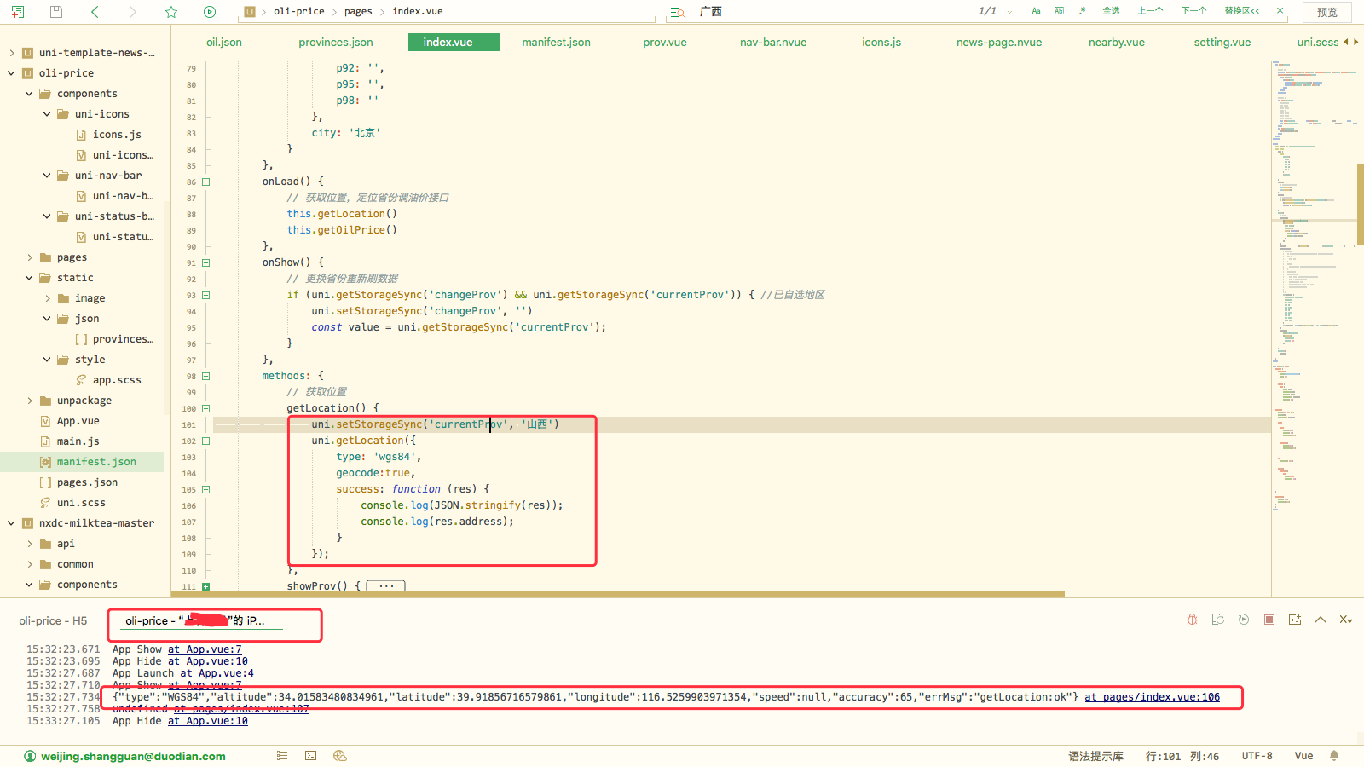Switch to the nearby.vue tab

click(x=1117, y=42)
